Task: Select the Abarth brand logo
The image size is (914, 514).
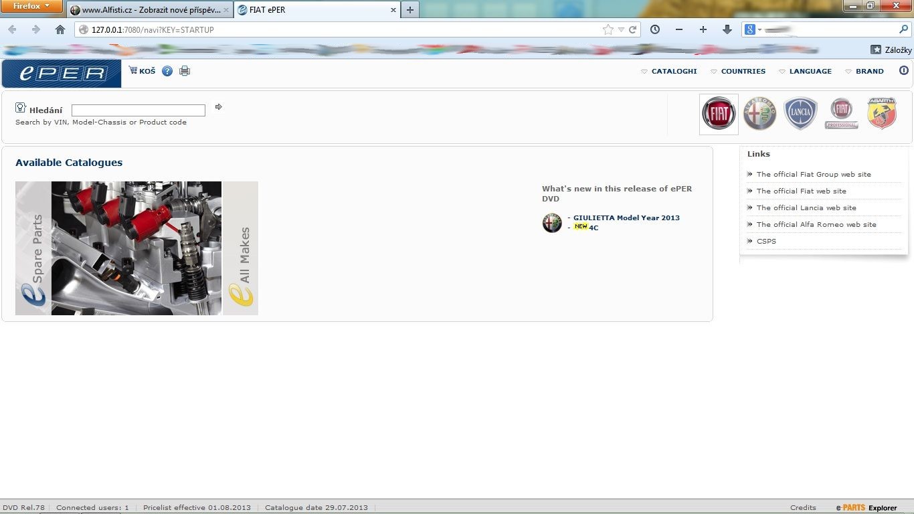Action: click(x=881, y=114)
